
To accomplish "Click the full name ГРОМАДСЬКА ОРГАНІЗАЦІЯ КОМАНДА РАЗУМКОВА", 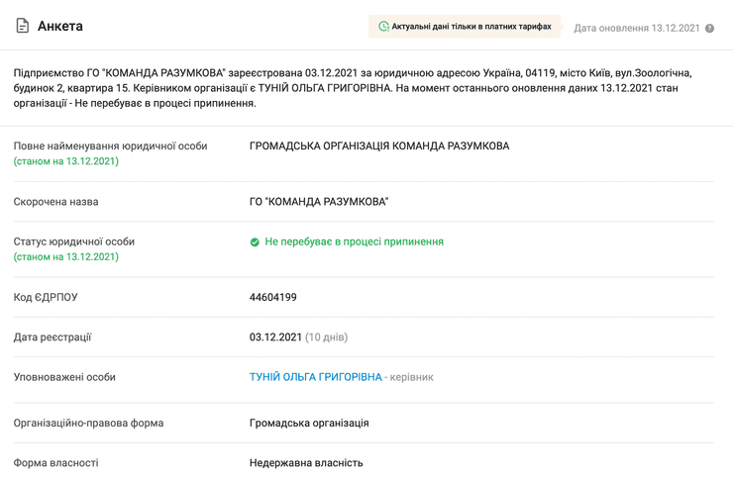I will point(379,145).
